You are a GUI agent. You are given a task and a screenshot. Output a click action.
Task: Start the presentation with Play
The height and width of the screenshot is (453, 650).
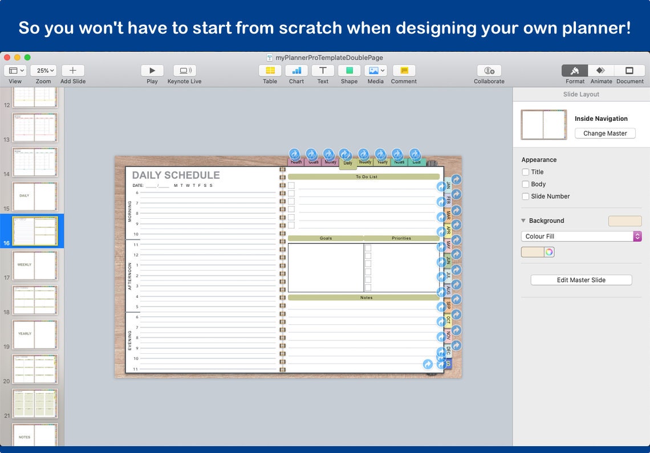click(152, 71)
